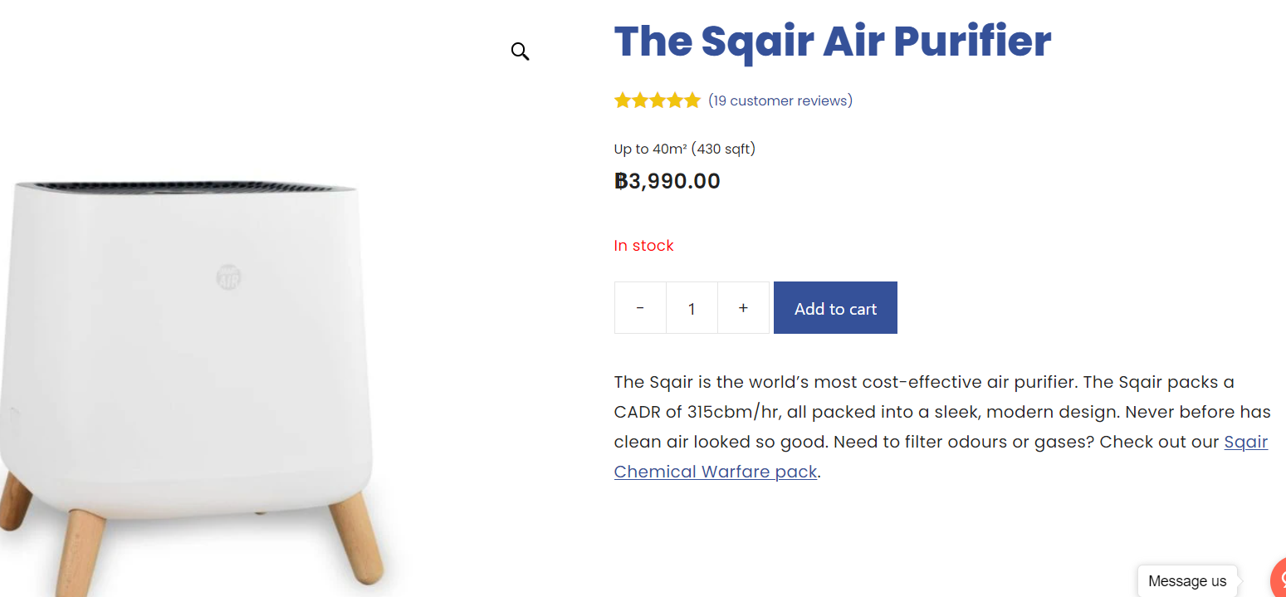Decrease quantity with the minus button

640,308
